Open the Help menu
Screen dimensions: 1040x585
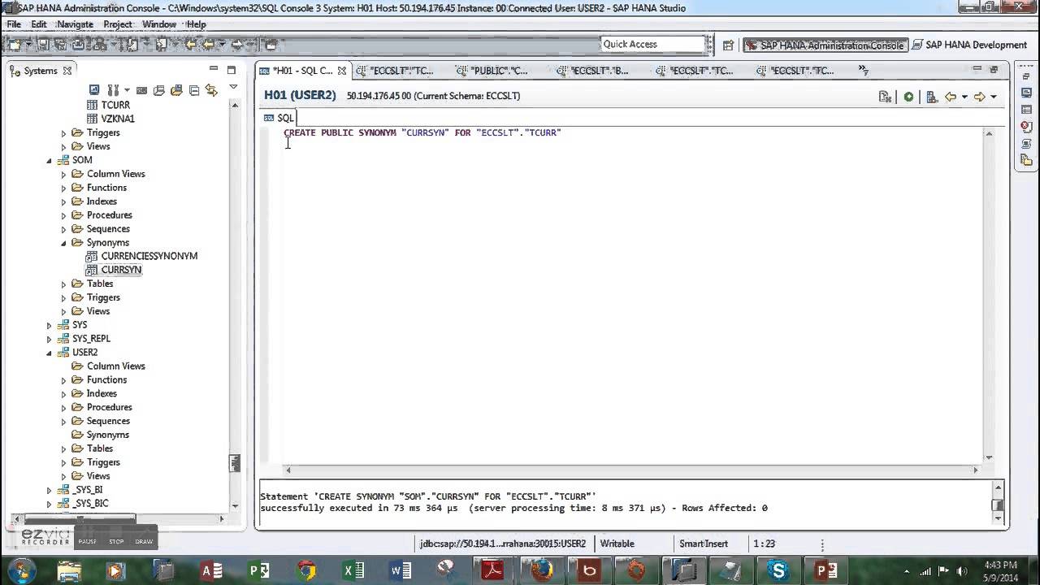pyautogui.click(x=197, y=24)
